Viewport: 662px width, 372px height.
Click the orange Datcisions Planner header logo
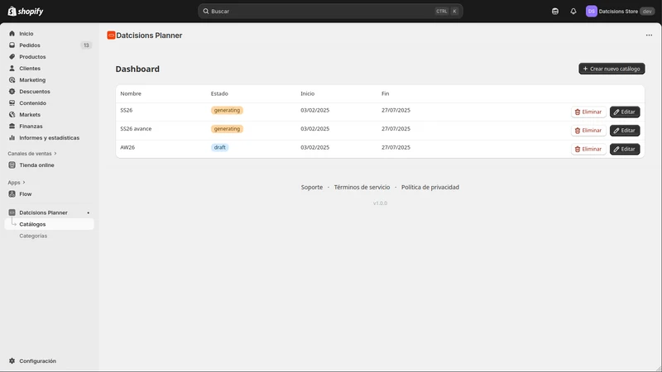(111, 36)
